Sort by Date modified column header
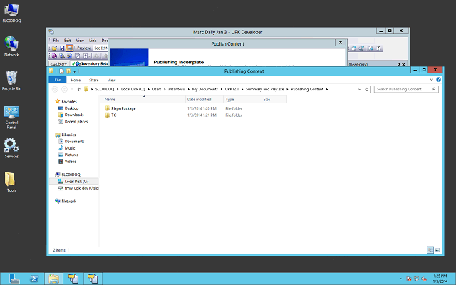Viewport: 456px width, 285px height. click(204, 100)
